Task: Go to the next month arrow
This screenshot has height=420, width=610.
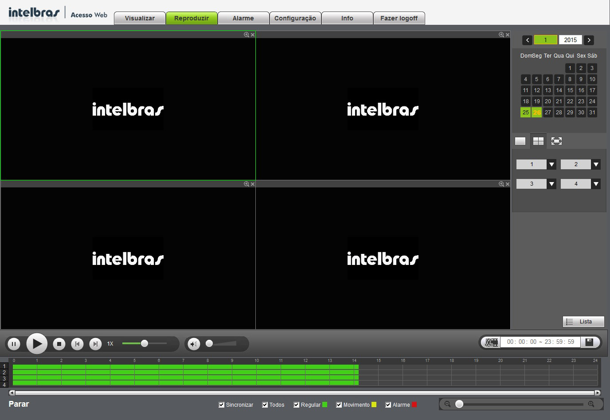Action: [589, 40]
